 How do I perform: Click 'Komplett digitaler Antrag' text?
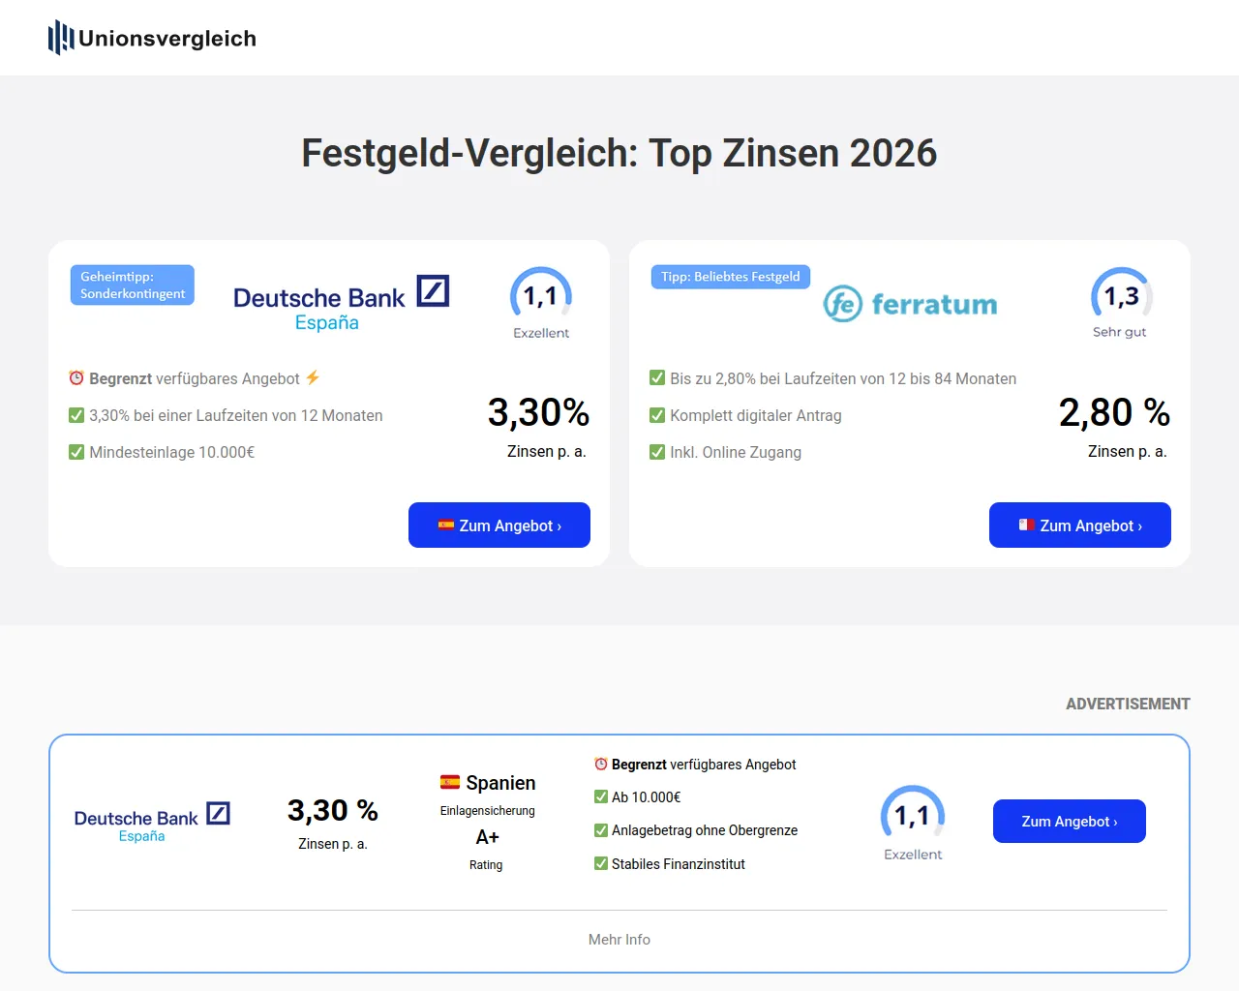756,415
